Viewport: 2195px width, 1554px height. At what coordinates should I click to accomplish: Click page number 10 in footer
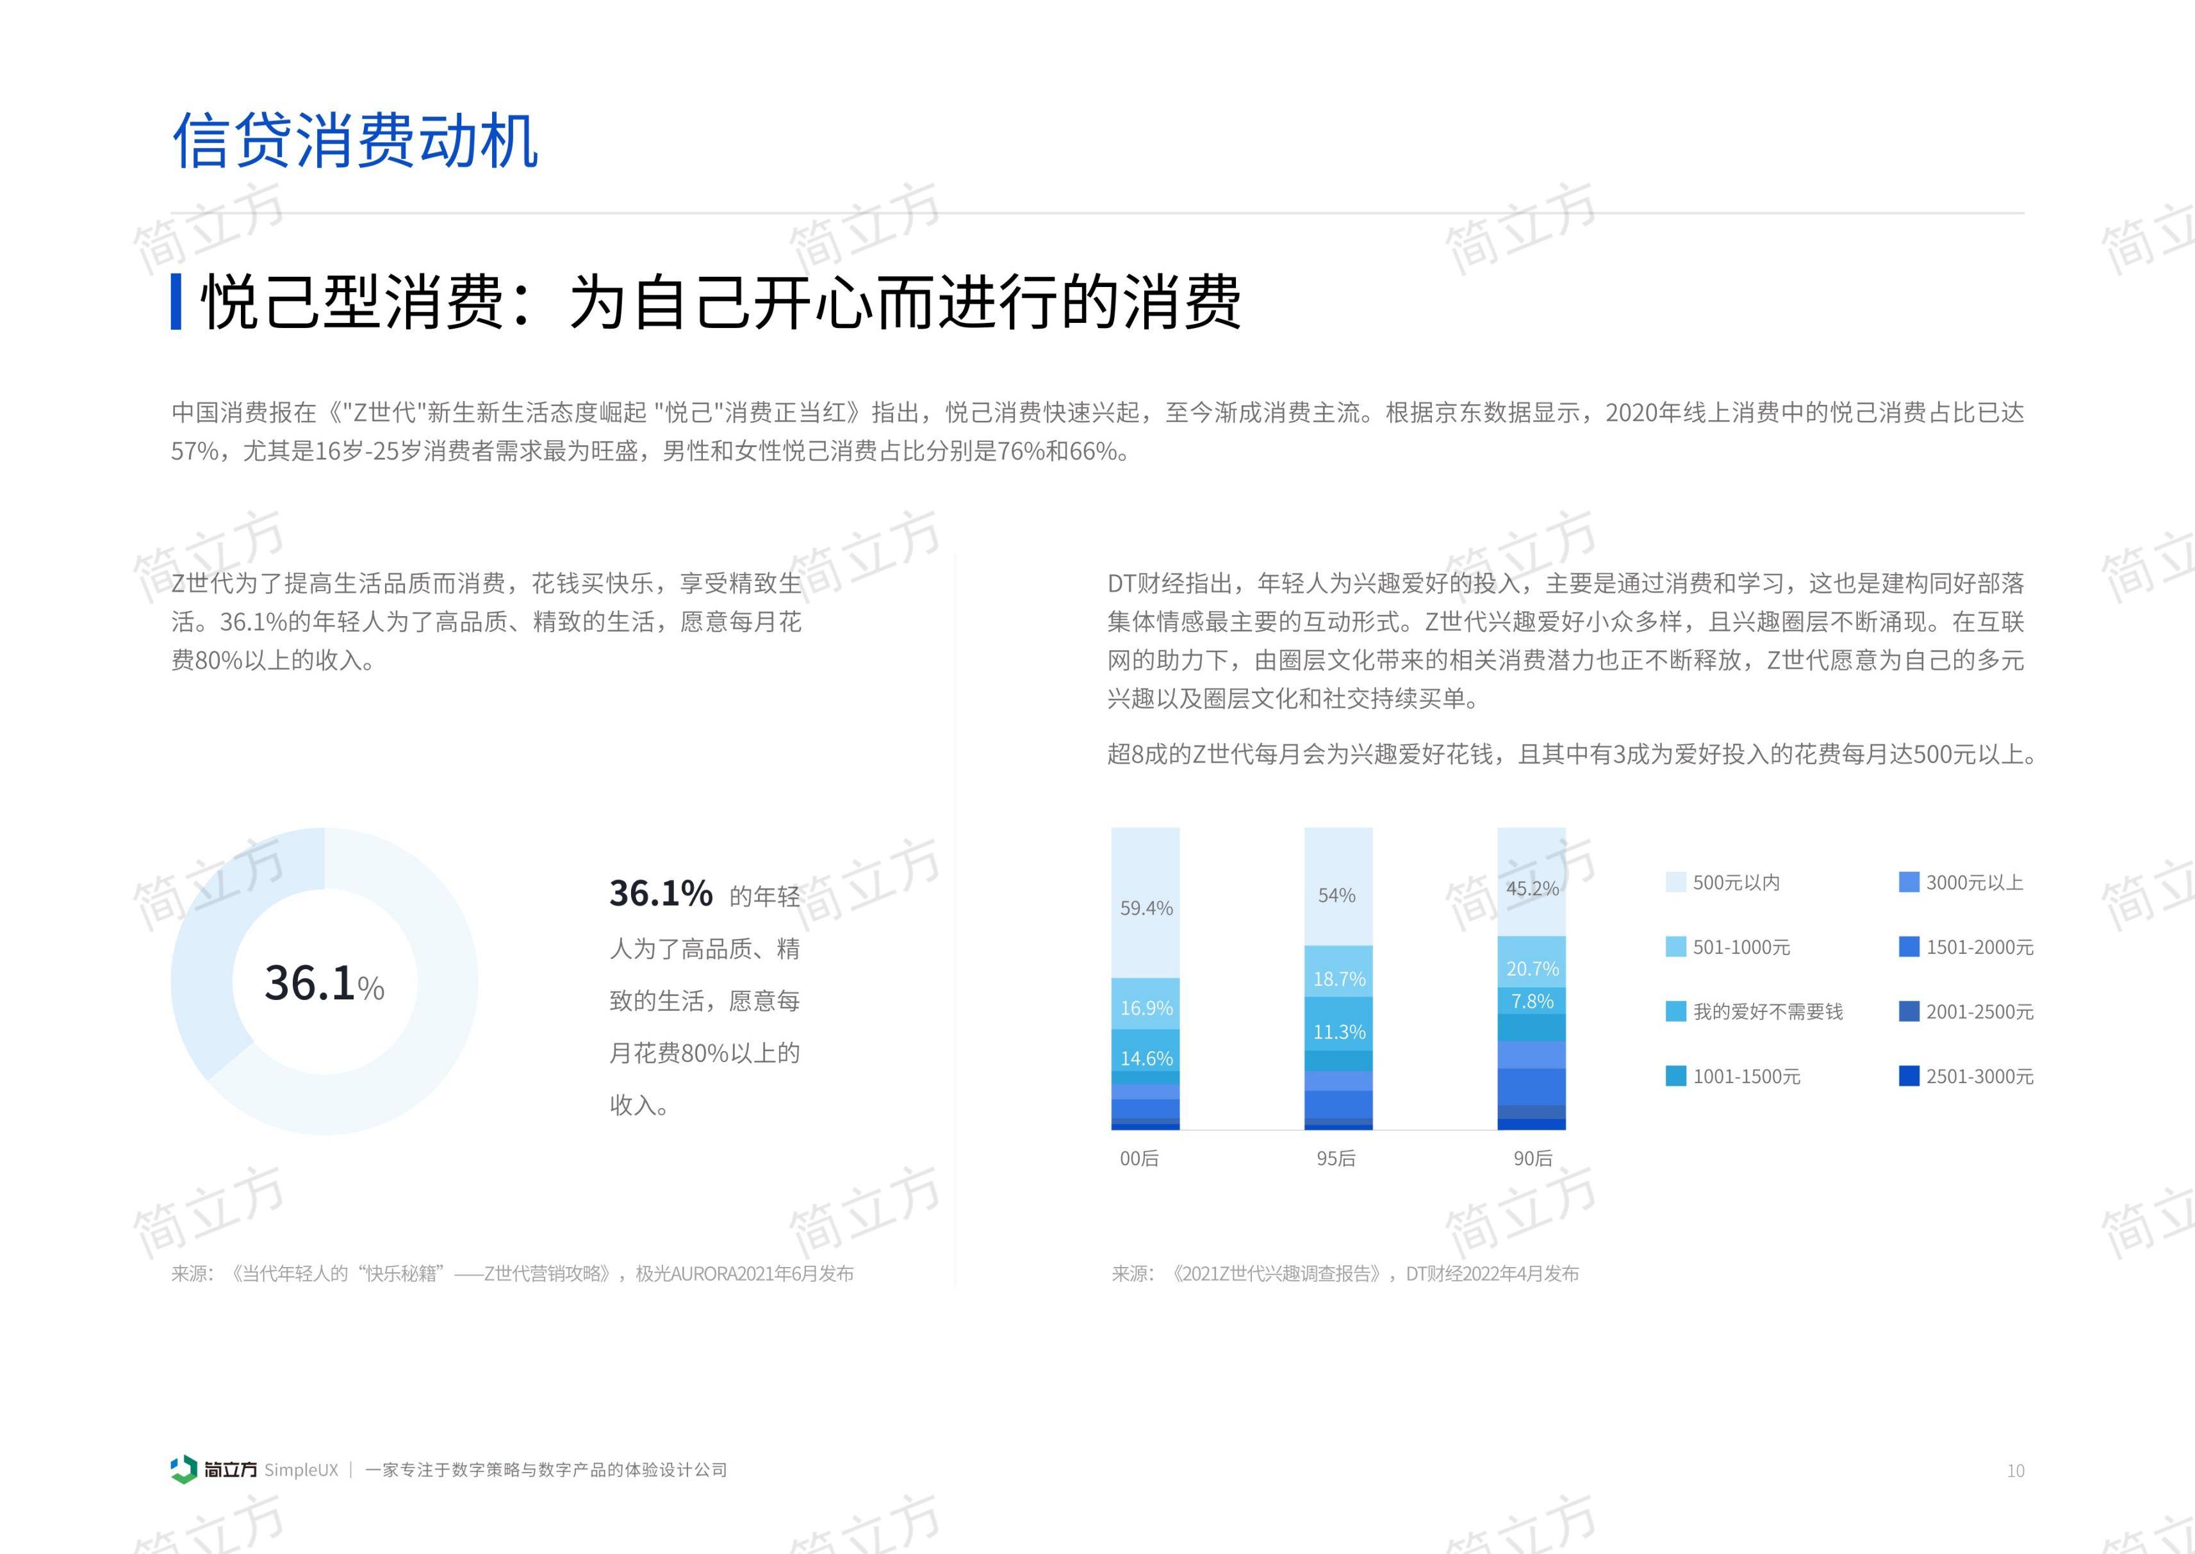pyautogui.click(x=2015, y=1471)
